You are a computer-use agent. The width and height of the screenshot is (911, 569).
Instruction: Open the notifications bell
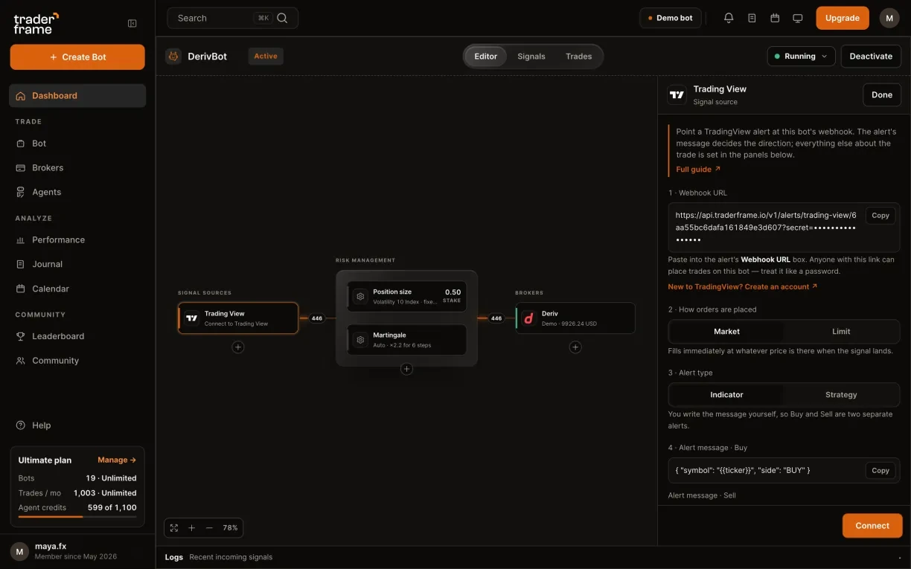[x=729, y=18]
